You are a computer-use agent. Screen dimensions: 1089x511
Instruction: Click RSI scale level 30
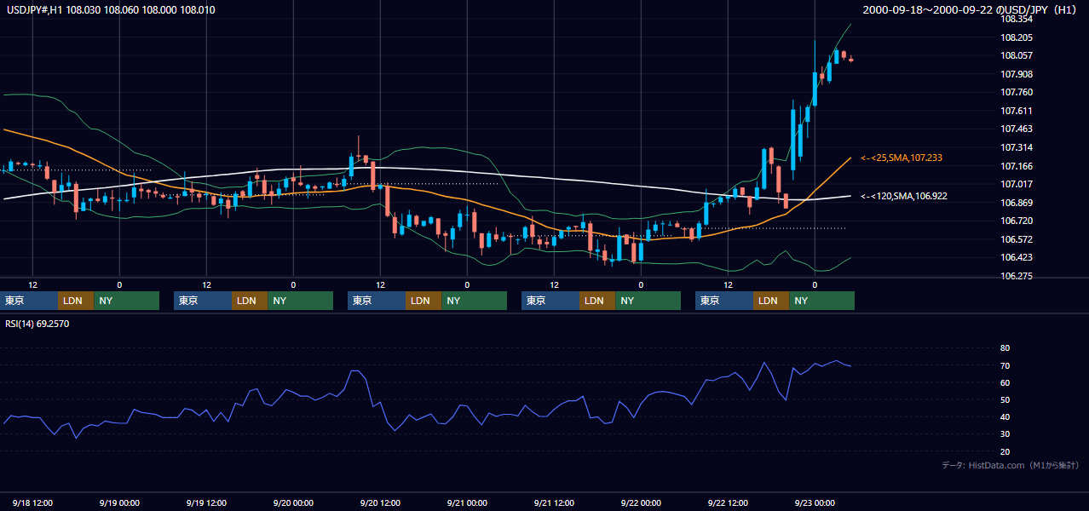coord(1005,434)
